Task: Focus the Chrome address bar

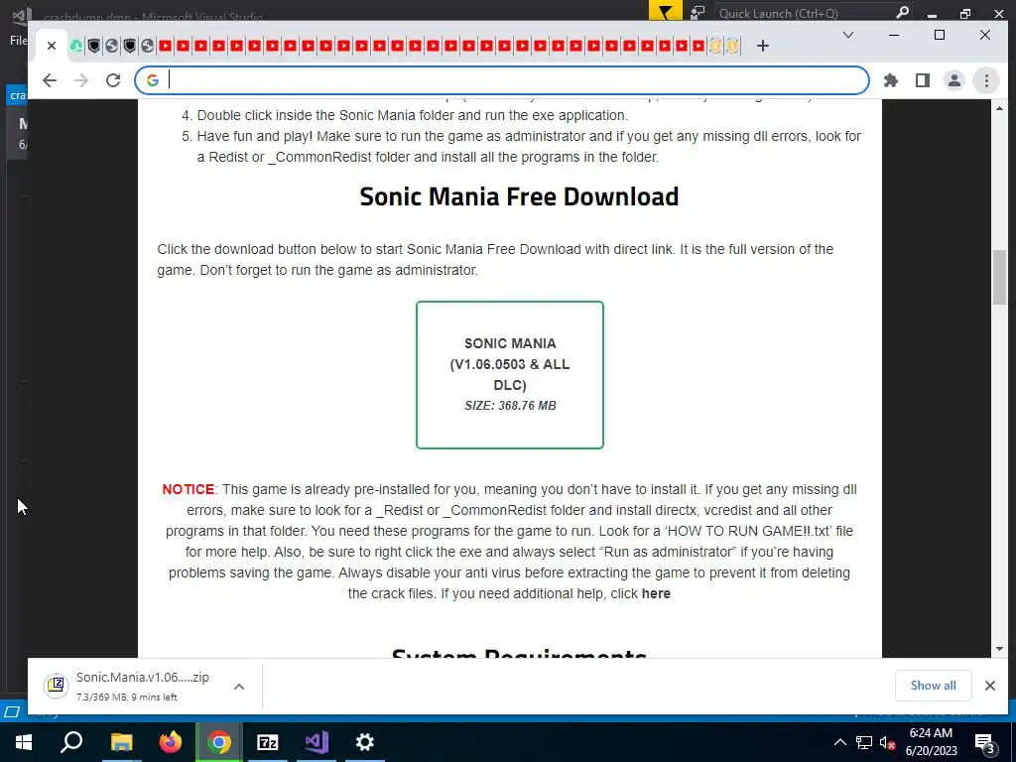Action: pos(502,80)
